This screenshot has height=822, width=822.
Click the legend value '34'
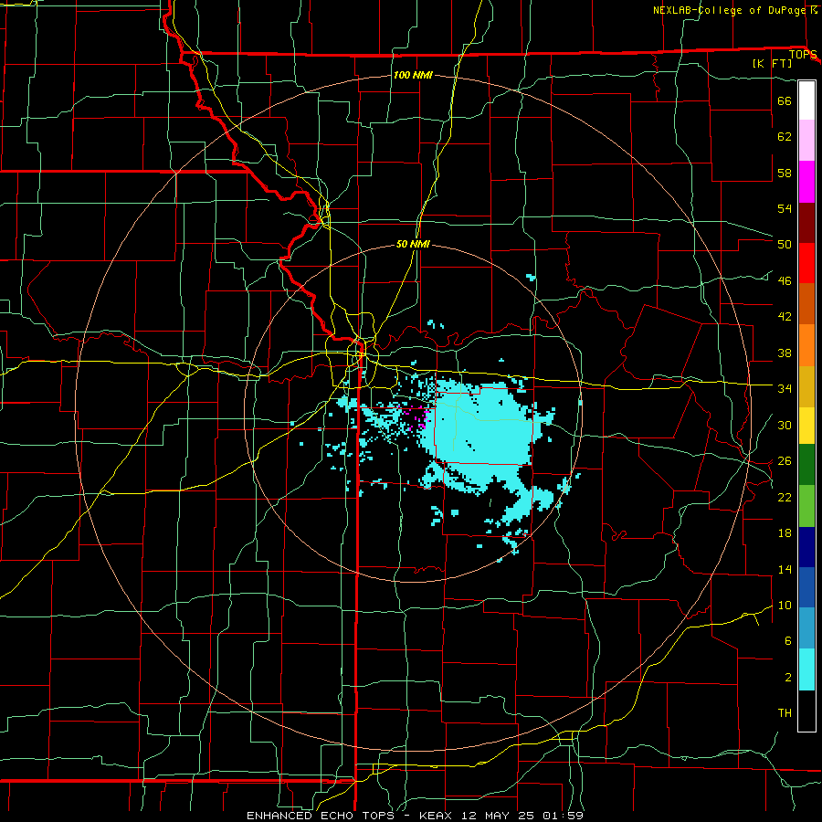pos(785,388)
